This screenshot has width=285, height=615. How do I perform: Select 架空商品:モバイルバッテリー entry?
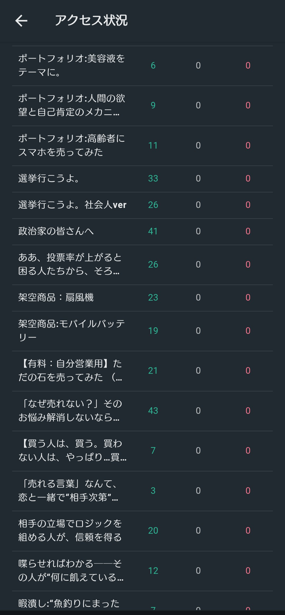pyautogui.click(x=71, y=331)
